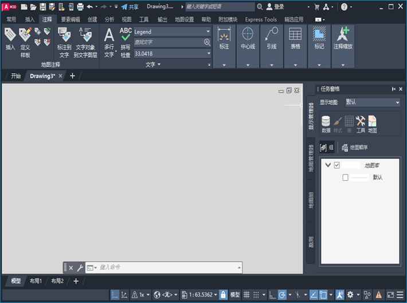Open the 常用 ribbon tab

click(x=11, y=19)
